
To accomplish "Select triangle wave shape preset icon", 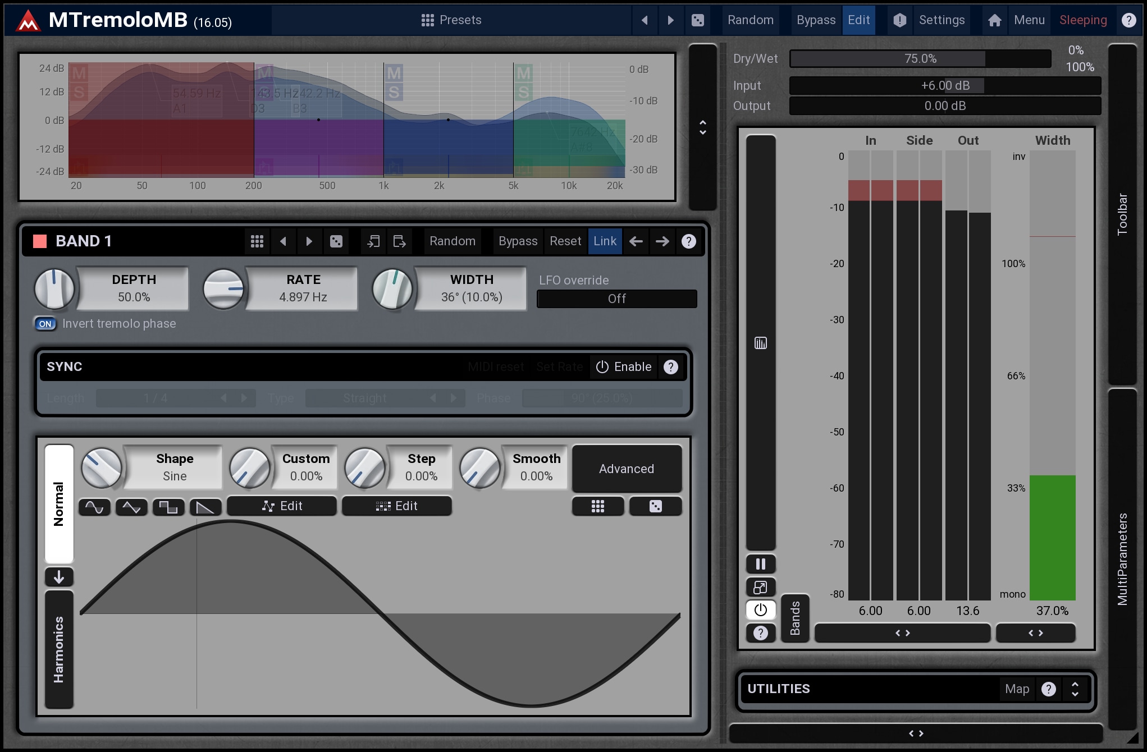I will (131, 507).
